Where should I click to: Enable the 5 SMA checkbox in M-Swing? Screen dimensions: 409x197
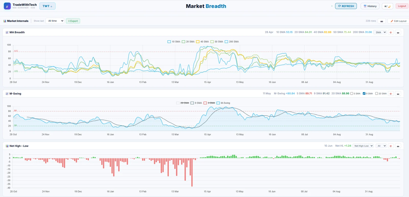(352, 94)
